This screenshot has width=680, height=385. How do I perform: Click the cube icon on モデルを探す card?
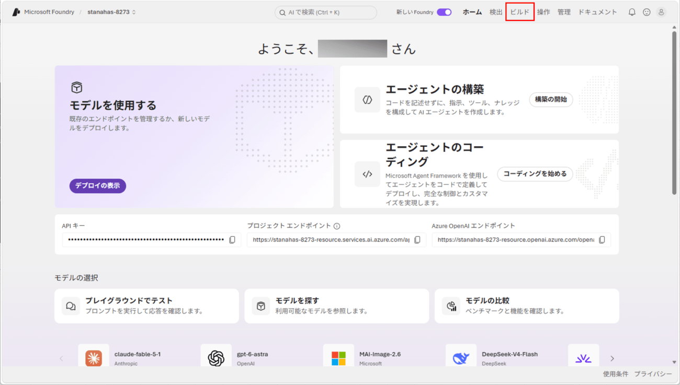click(260, 306)
